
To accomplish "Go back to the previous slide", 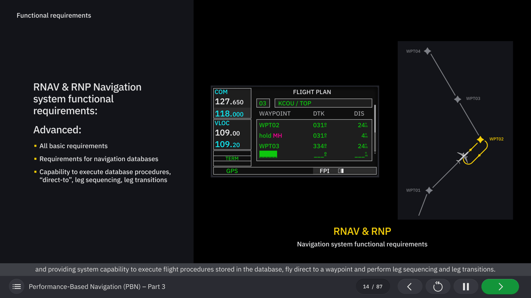I will click(x=409, y=286).
